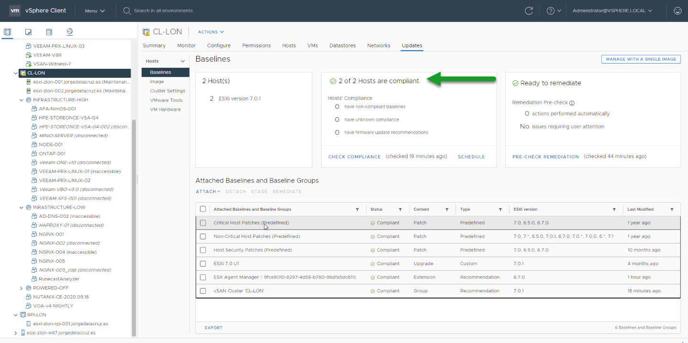The height and width of the screenshot is (343, 688).
Task: Check the Non-Critical Host Patches row checkbox
Action: [x=203, y=236]
